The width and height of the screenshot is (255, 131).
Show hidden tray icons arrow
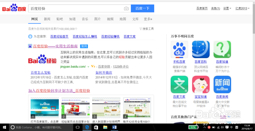pyautogui.click(x=205, y=127)
